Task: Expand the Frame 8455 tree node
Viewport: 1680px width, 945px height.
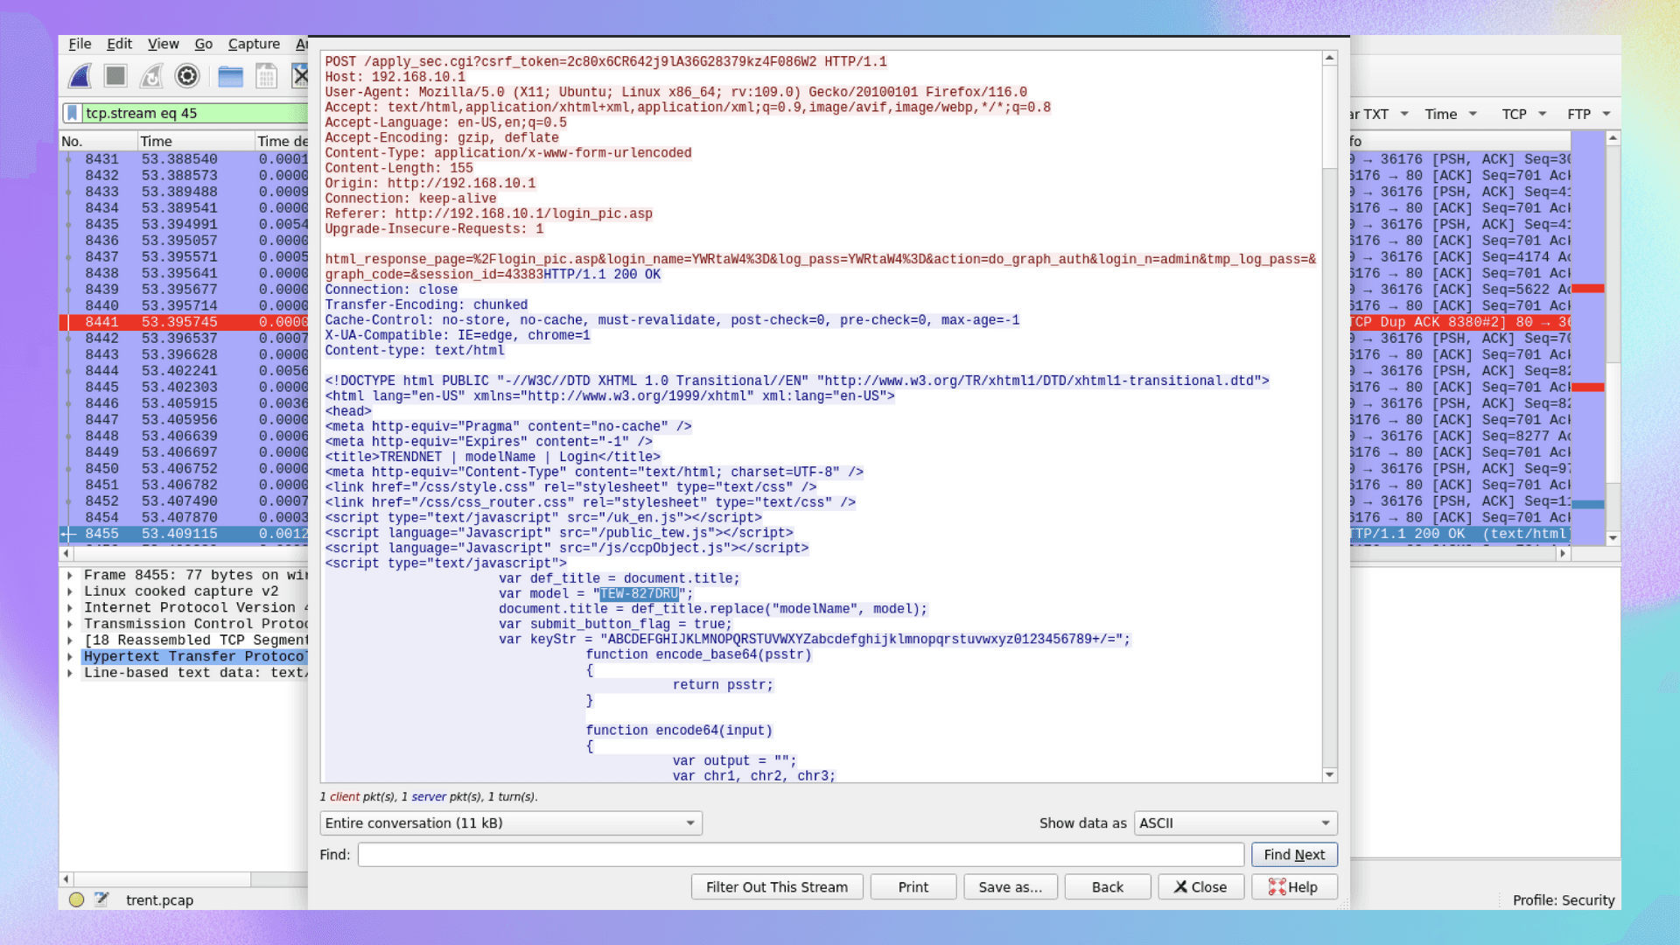Action: (x=69, y=575)
